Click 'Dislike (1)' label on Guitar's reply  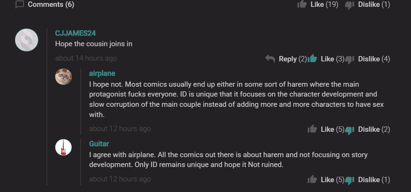pos(374,180)
